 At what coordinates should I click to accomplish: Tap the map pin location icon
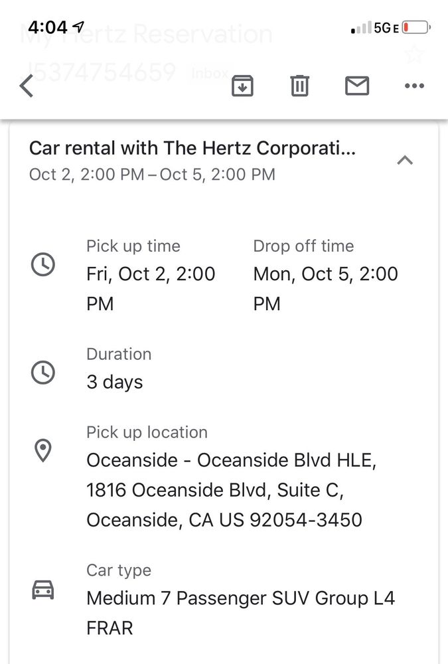tap(43, 451)
